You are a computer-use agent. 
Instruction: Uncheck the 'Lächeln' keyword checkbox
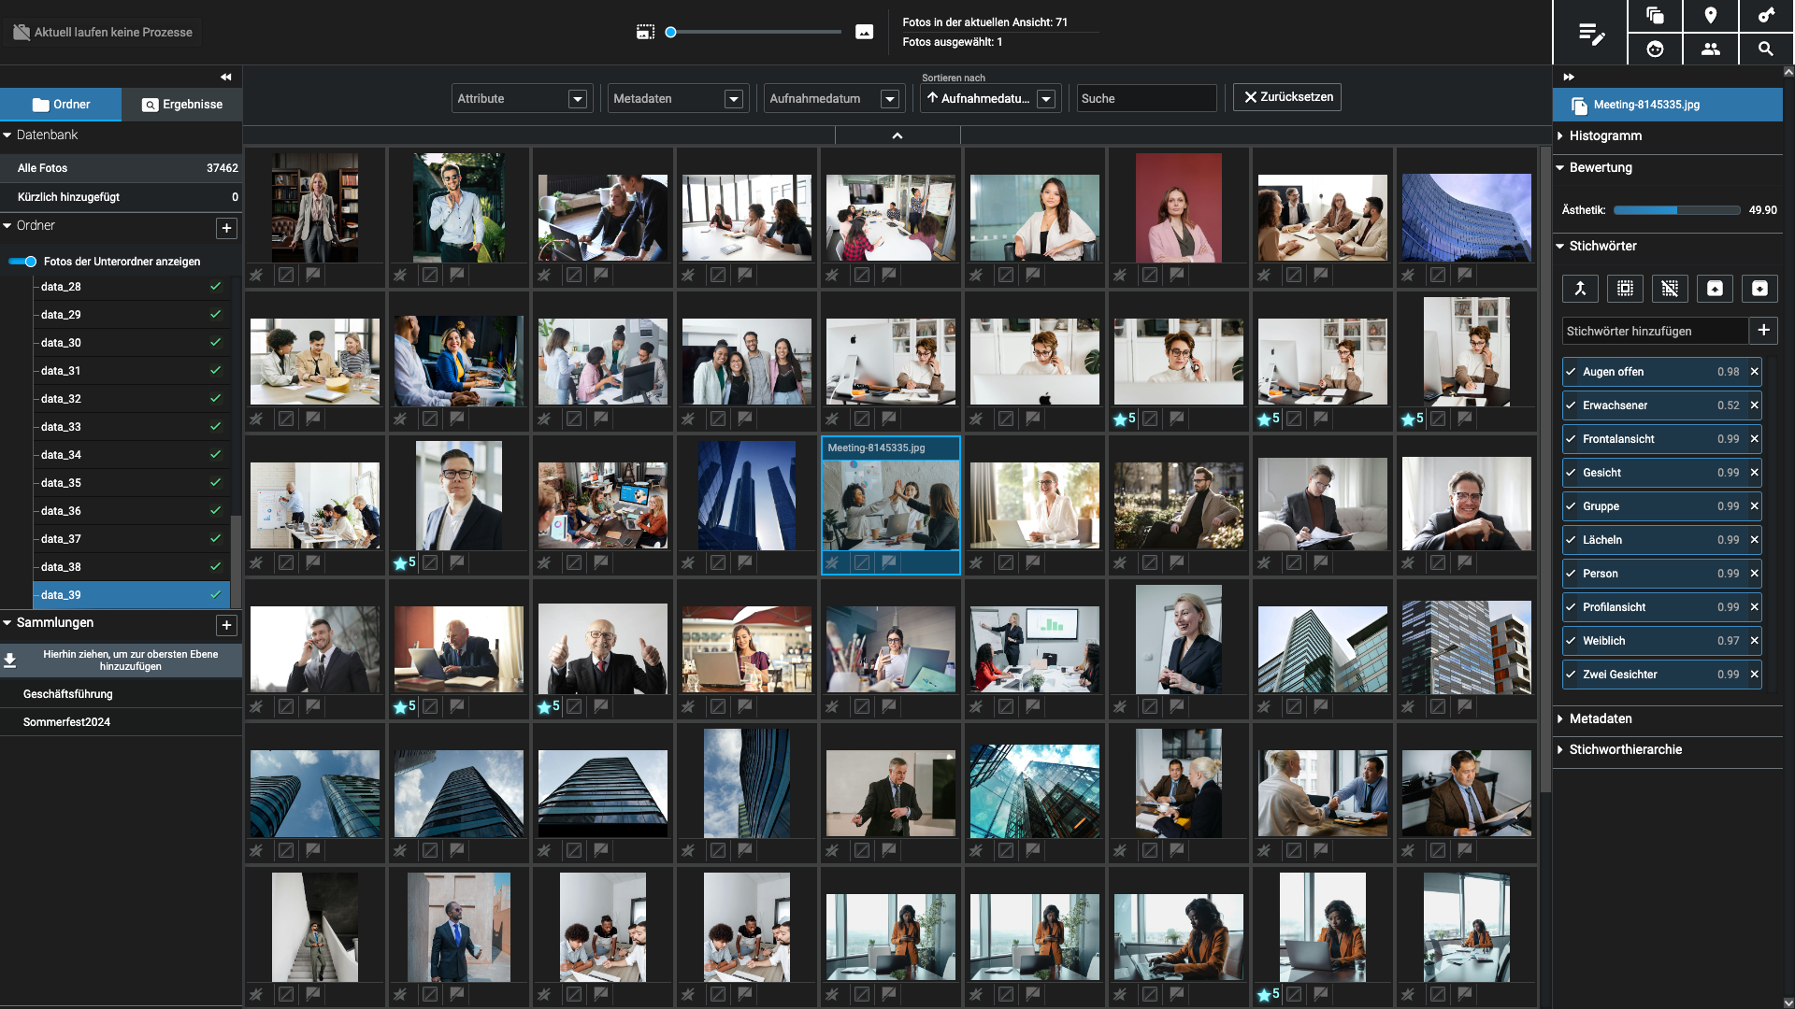click(1571, 540)
